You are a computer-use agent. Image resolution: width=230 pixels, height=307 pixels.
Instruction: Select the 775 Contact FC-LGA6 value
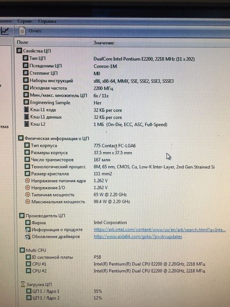tap(115, 146)
